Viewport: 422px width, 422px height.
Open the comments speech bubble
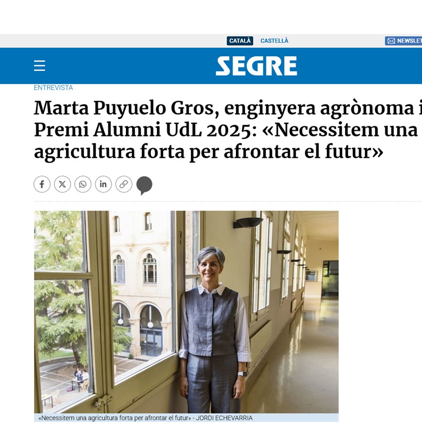point(144,185)
